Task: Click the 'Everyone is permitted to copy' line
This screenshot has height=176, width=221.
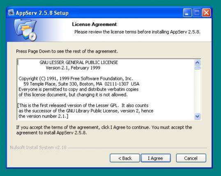Action: pyautogui.click(x=78, y=89)
